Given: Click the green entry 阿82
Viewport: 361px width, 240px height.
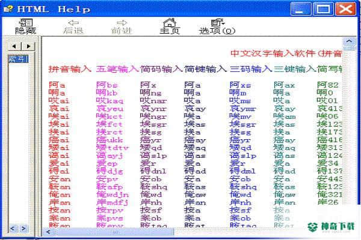Looking at the screenshot, I should [328, 85].
